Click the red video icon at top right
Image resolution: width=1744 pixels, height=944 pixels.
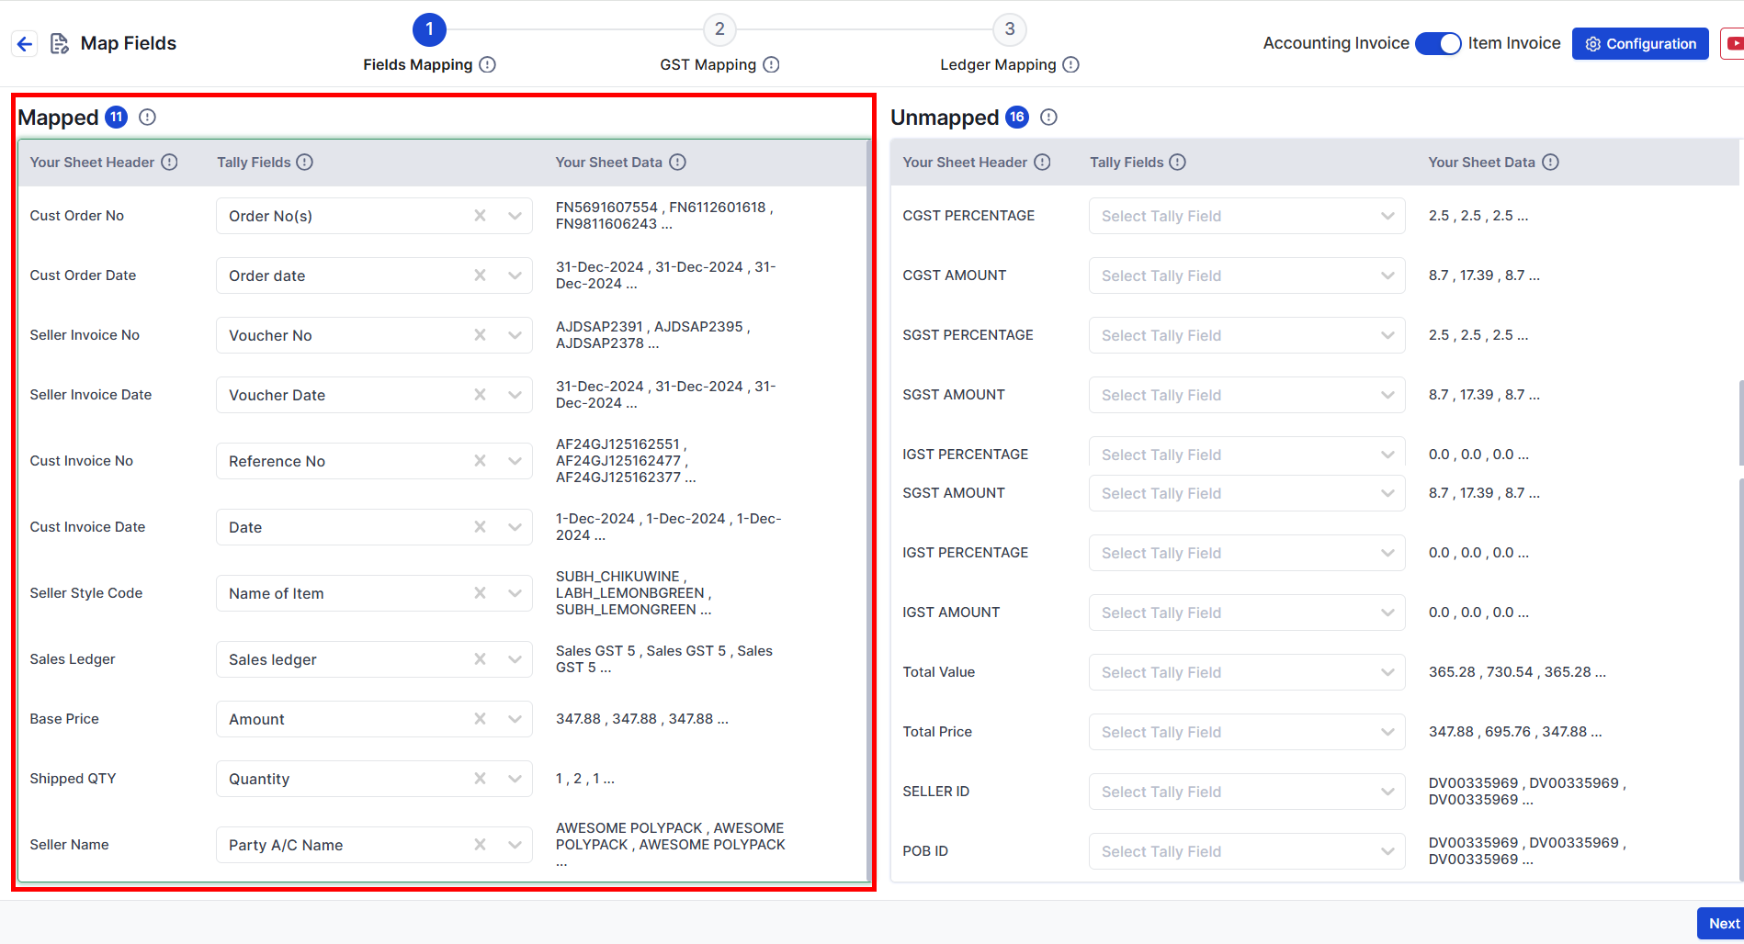(x=1733, y=43)
